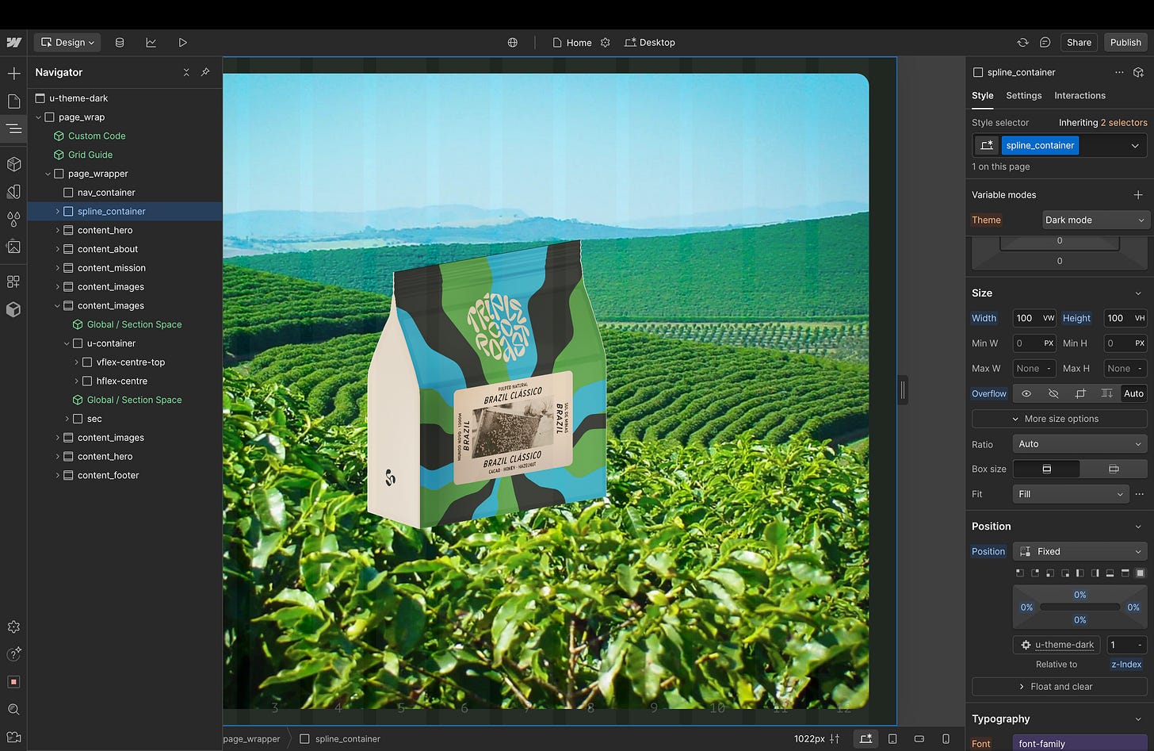This screenshot has height=751, width=1154.
Task: Open Theme Dark mode dropdown
Action: tap(1095, 220)
